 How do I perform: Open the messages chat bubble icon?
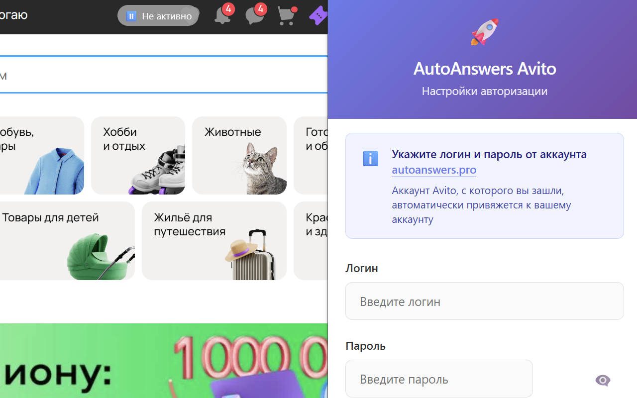click(x=254, y=15)
